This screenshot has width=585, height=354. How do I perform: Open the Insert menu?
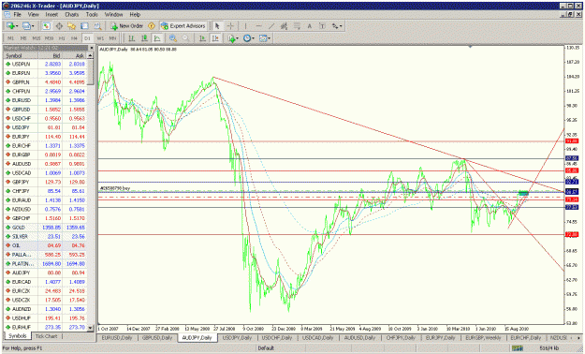pyautogui.click(x=51, y=14)
